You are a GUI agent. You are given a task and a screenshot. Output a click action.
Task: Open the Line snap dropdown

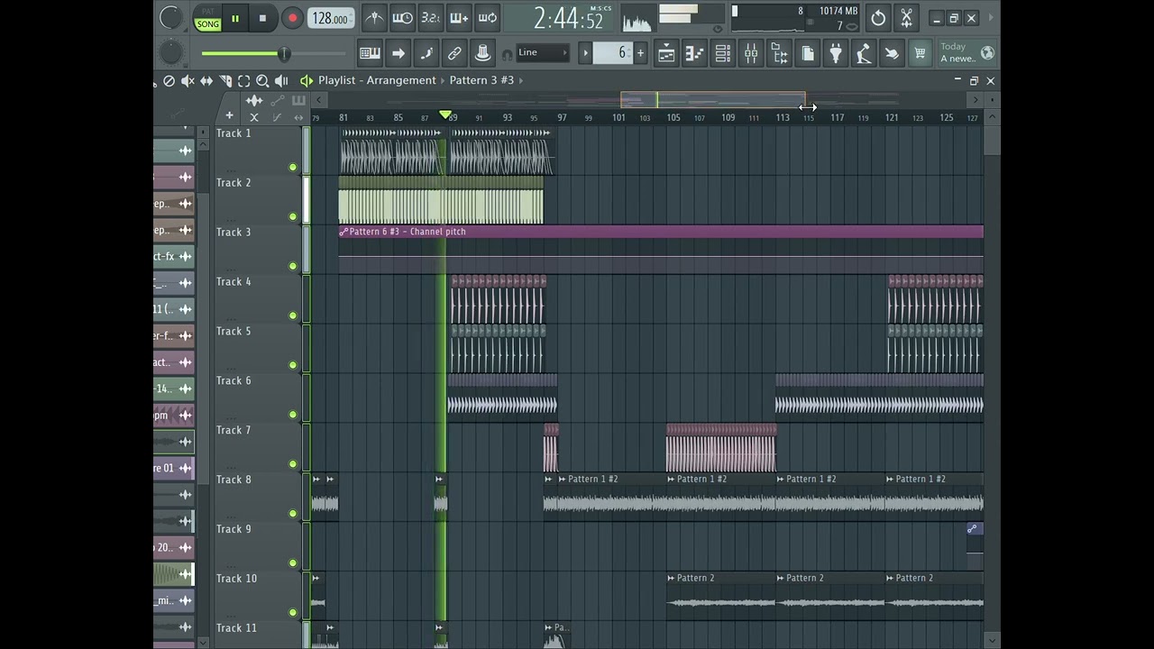point(544,52)
